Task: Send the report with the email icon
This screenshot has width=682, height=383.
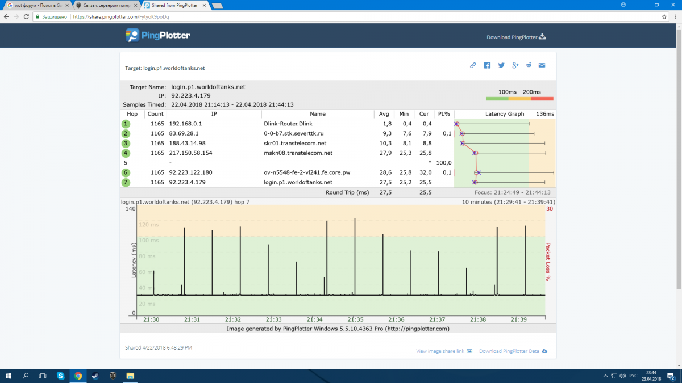Action: [542, 65]
